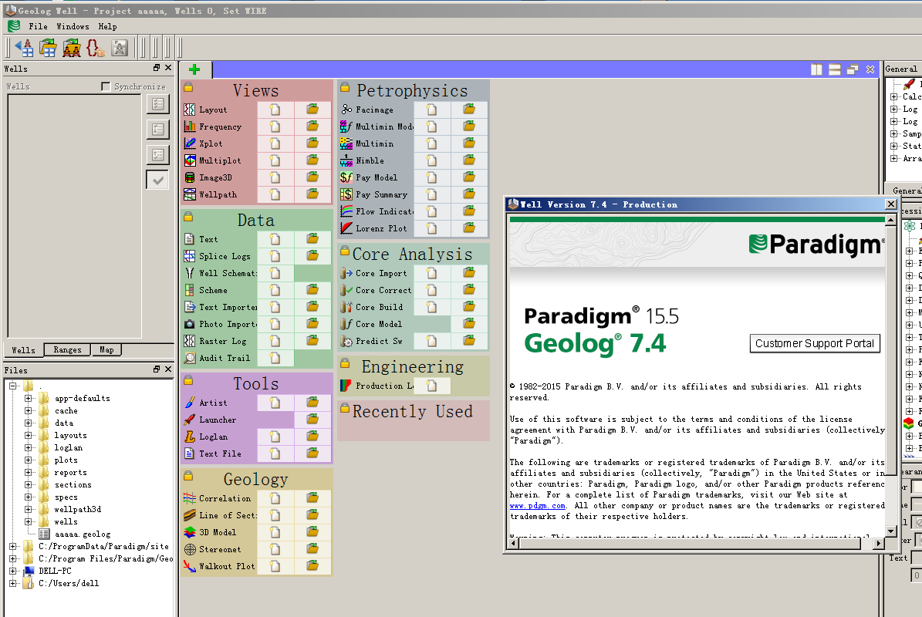Follow the www.pdgm.com link
This screenshot has width=922, height=617.
pos(538,506)
